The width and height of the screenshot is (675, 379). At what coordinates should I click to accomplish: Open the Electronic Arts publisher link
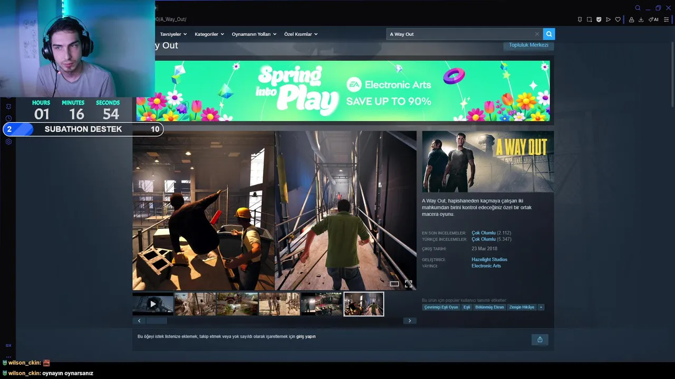coord(486,266)
